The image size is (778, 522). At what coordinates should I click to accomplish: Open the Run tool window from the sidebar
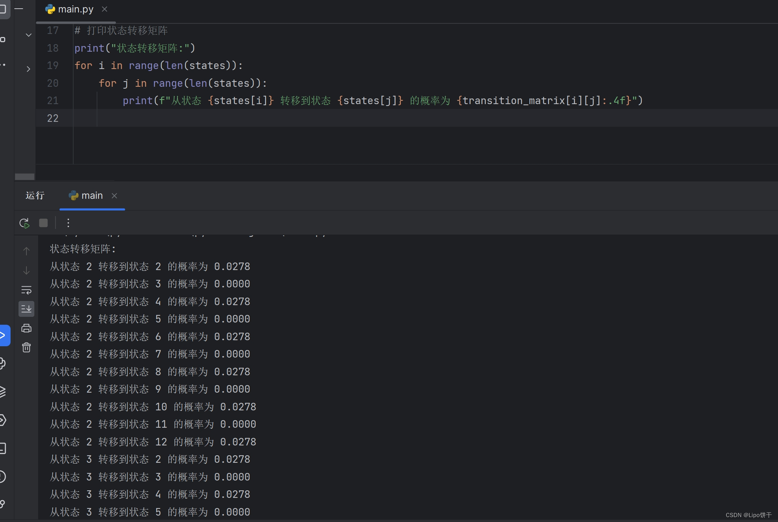[4, 335]
